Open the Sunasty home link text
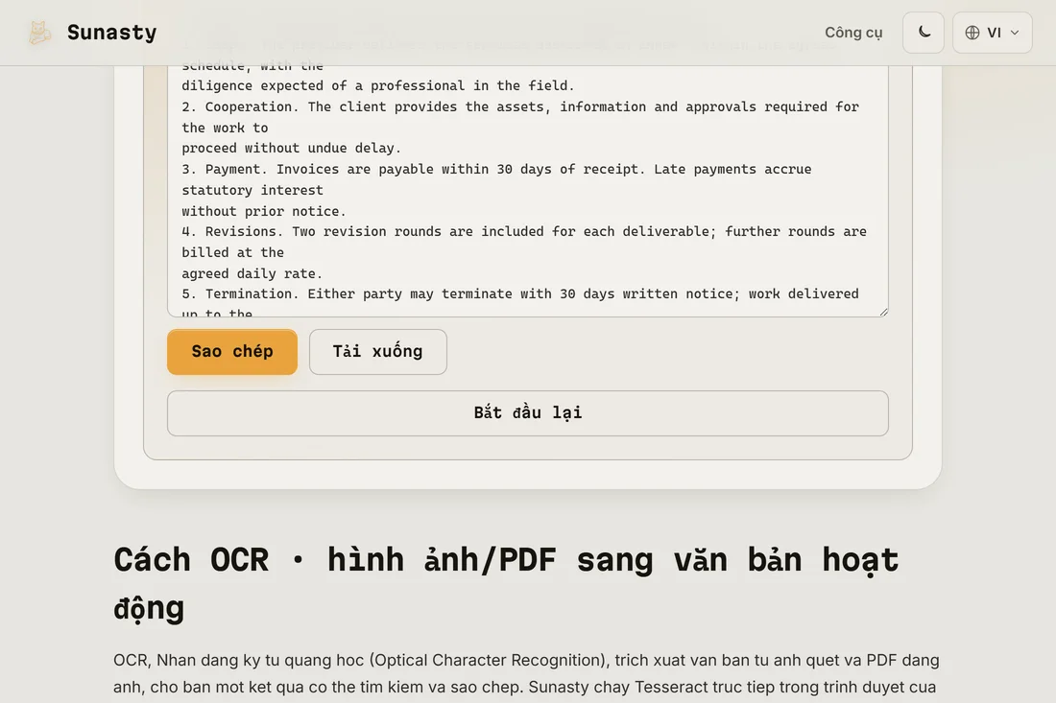This screenshot has width=1056, height=703. click(111, 33)
